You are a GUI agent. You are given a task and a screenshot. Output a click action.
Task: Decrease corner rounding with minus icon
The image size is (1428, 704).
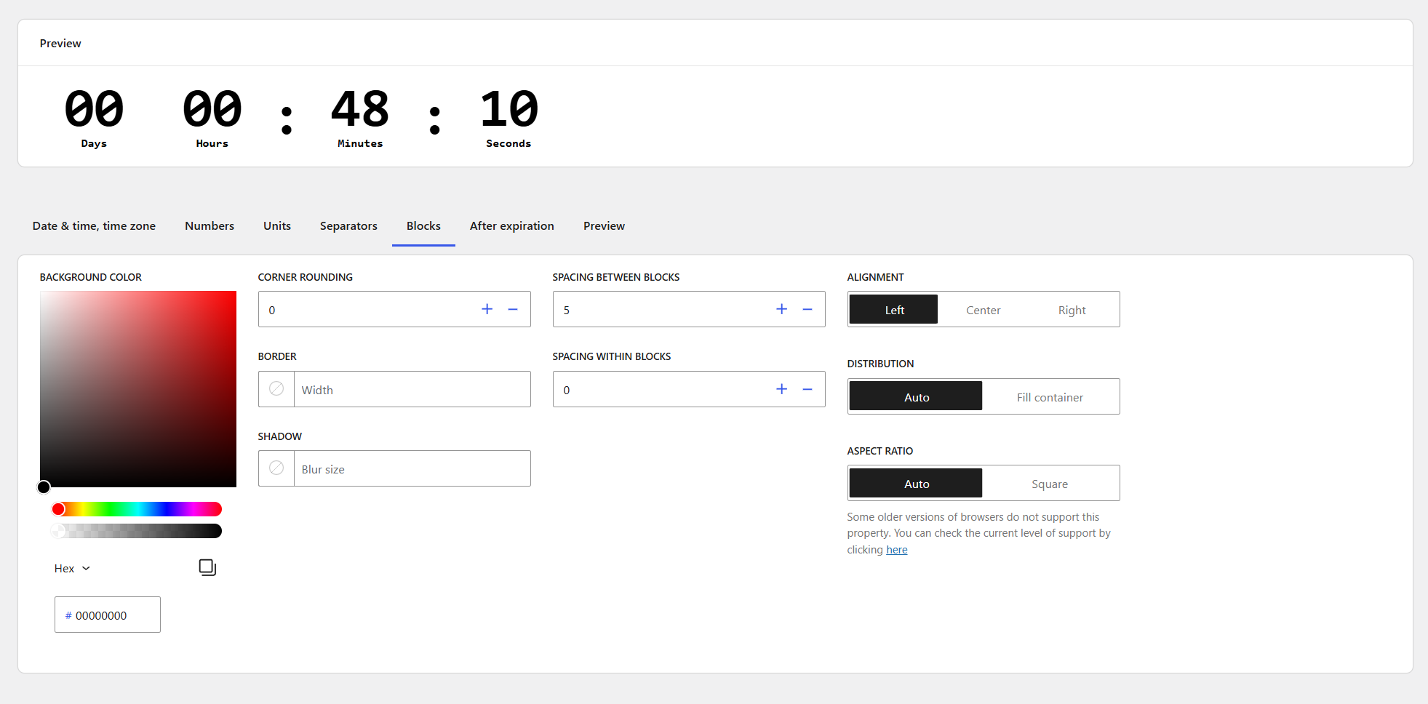click(x=513, y=309)
